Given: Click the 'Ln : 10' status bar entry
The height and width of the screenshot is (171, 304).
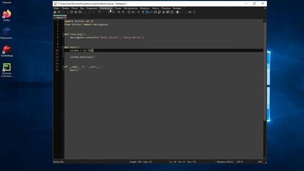Looking at the screenshot, I should (x=173, y=161).
